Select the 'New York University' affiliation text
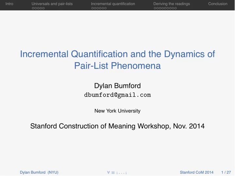Screen dimensions: 235x176 pos(117,111)
